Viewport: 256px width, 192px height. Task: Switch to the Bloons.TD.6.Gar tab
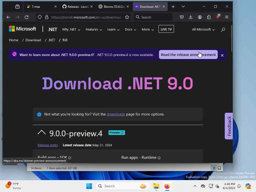coord(112,7)
